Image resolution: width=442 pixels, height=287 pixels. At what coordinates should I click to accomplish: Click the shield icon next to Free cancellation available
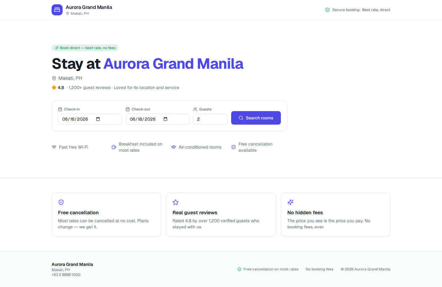pos(234,147)
